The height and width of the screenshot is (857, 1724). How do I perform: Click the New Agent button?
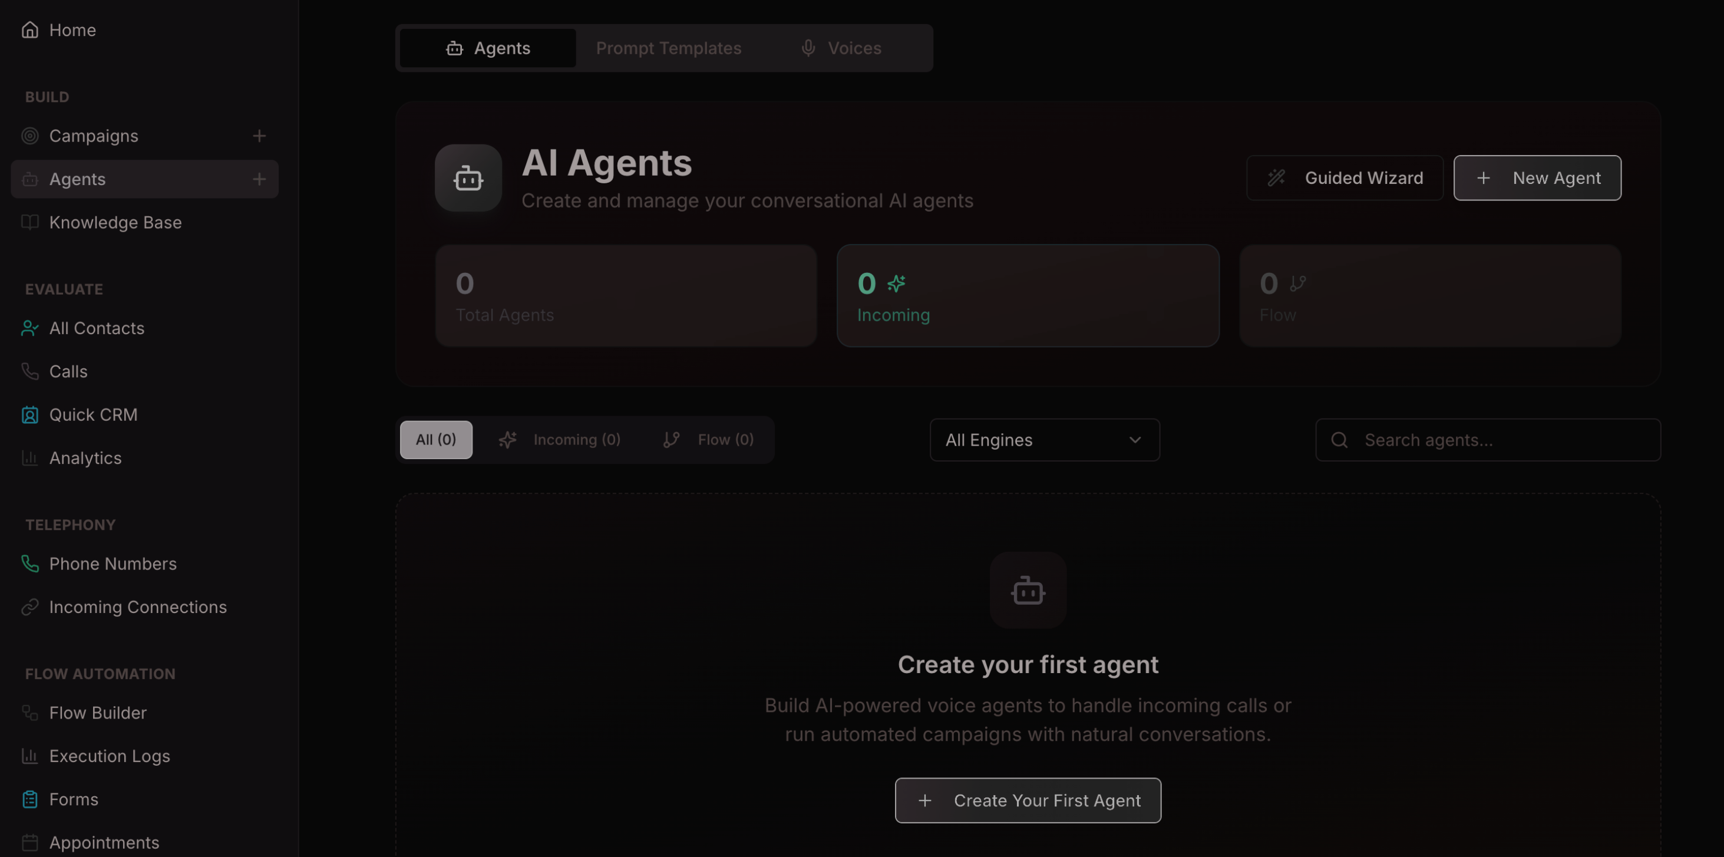(1537, 178)
